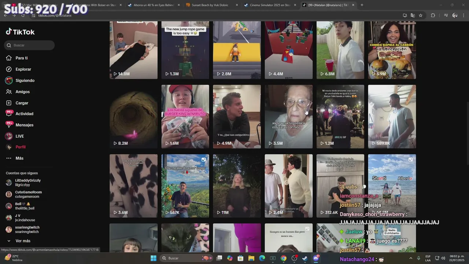Click the address bar URL
Image resolution: width=469 pixels, height=264 pixels.
coord(55,15)
